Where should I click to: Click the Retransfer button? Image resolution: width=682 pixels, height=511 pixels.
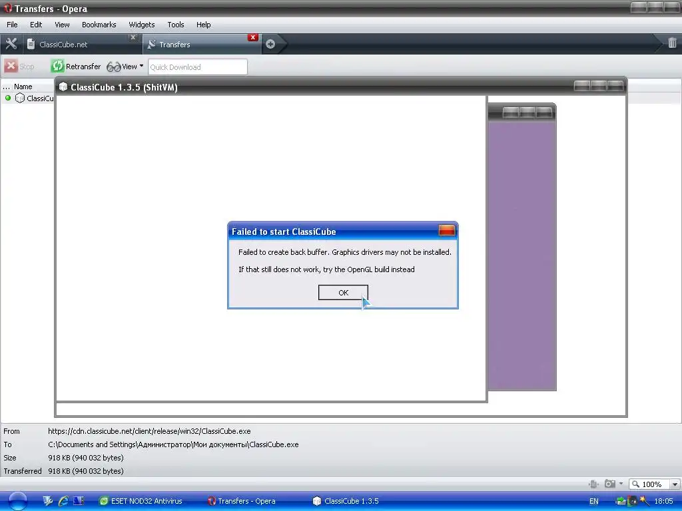tap(76, 67)
